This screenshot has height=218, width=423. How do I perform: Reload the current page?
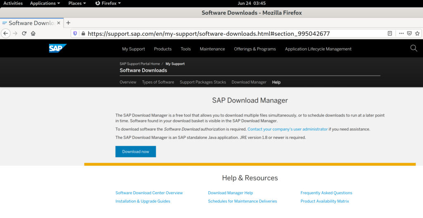[24, 33]
